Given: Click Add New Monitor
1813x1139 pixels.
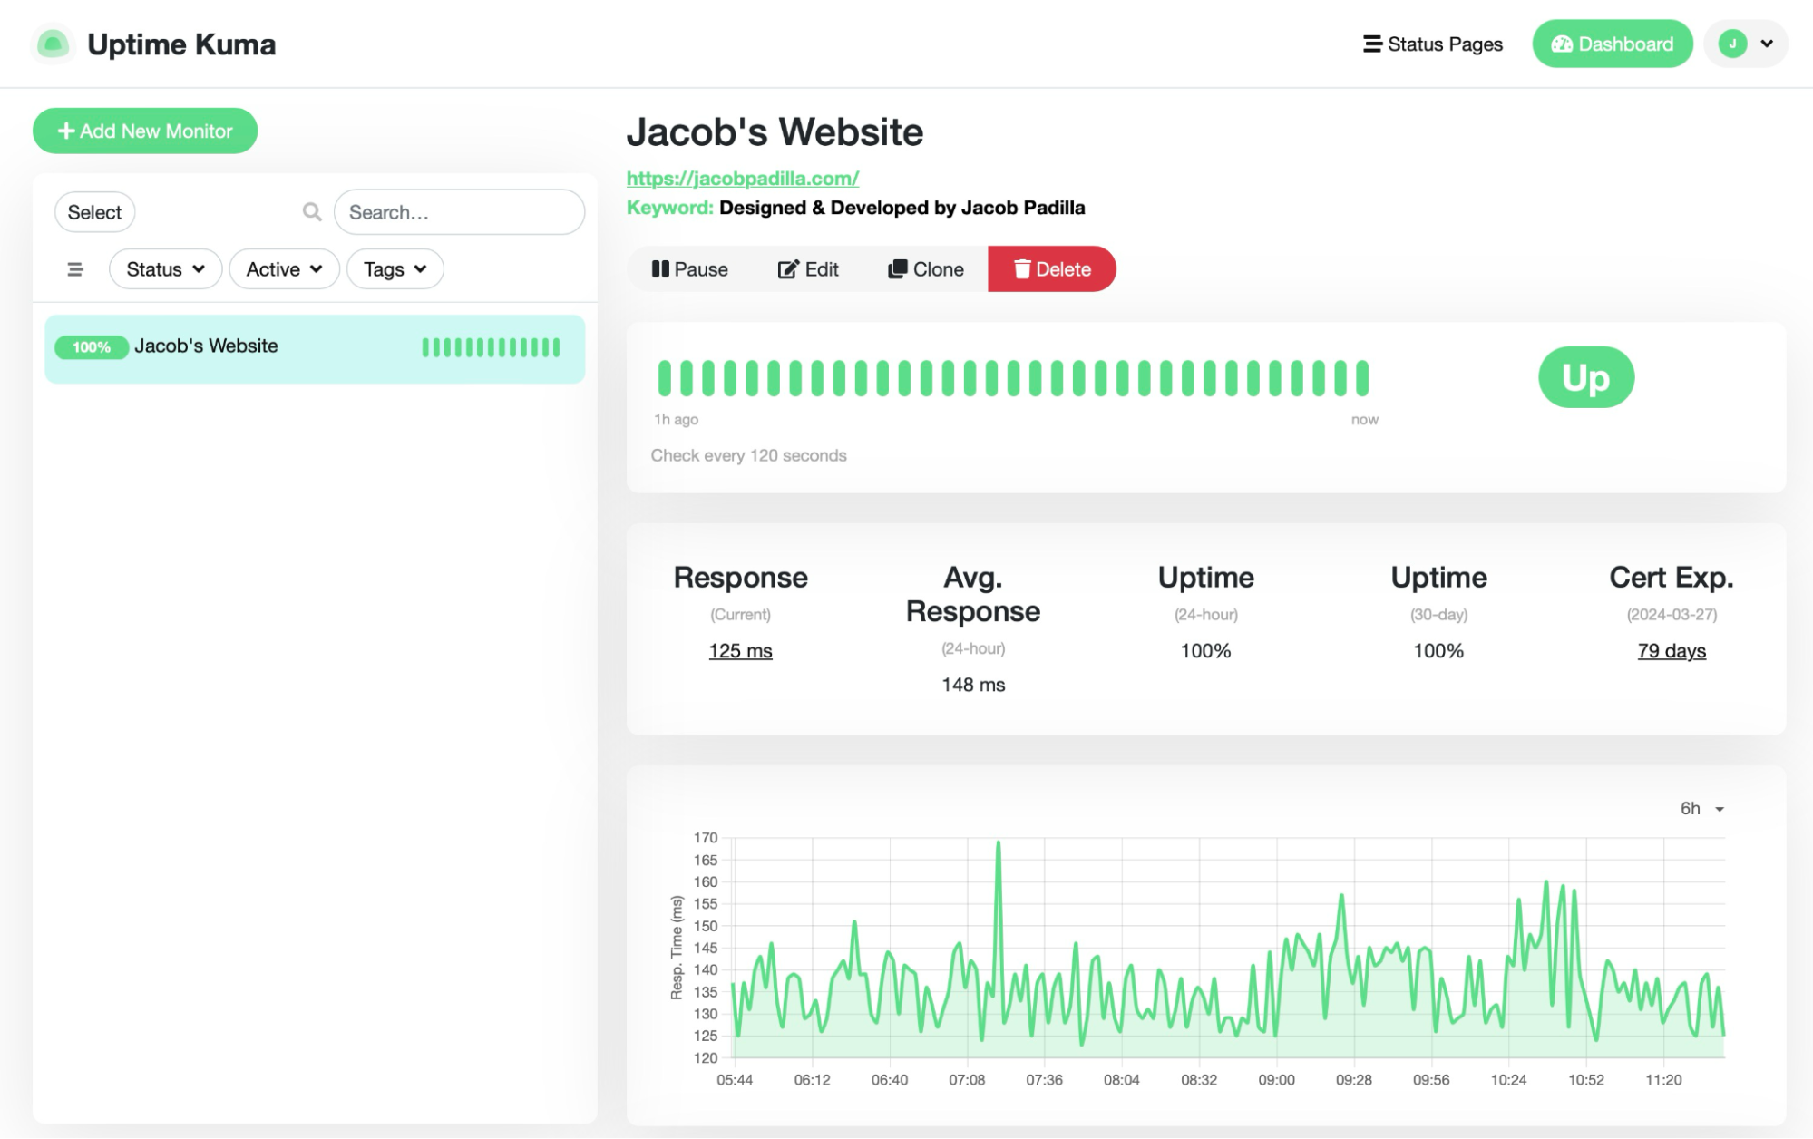Looking at the screenshot, I should [x=144, y=131].
